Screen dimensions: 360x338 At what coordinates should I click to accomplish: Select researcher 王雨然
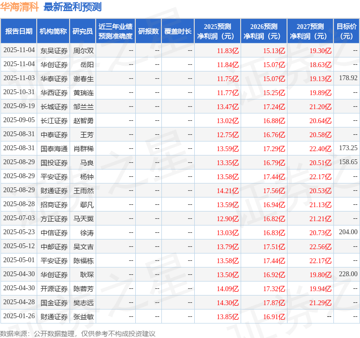coord(84,191)
